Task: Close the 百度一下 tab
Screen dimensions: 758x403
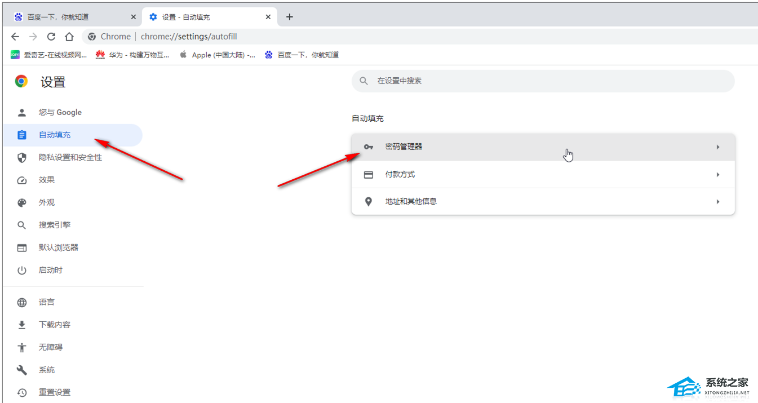Action: (x=134, y=17)
